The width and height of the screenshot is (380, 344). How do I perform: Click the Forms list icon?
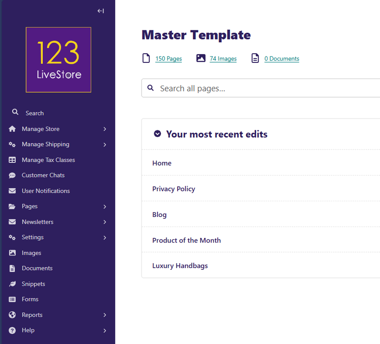[12, 299]
